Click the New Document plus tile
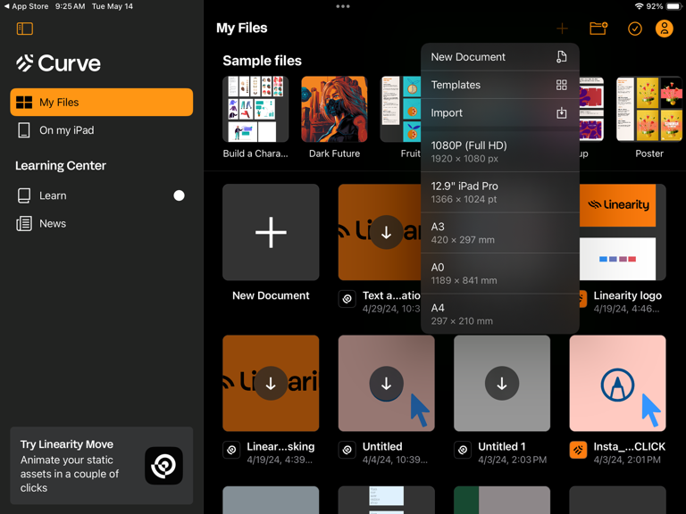 coord(271,232)
